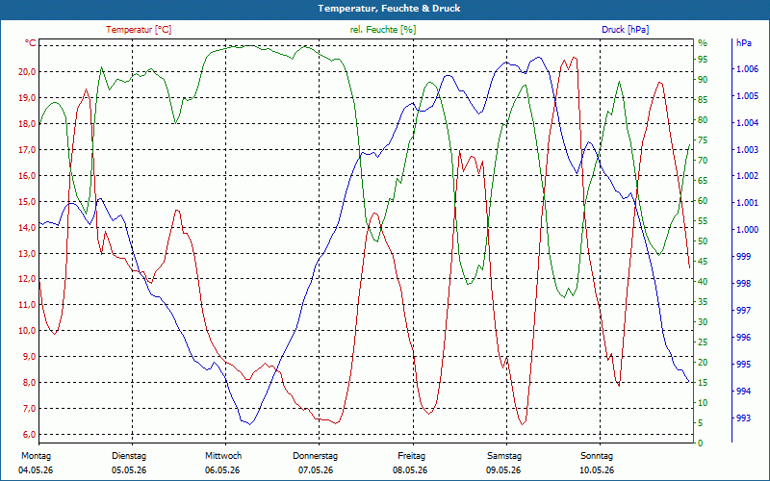Select the Dienstag 05.05.26 date label
The width and height of the screenshot is (770, 481).
pyautogui.click(x=129, y=463)
